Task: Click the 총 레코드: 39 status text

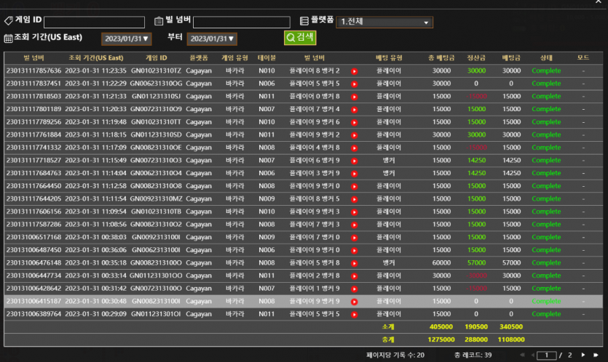Action: [x=473, y=355]
